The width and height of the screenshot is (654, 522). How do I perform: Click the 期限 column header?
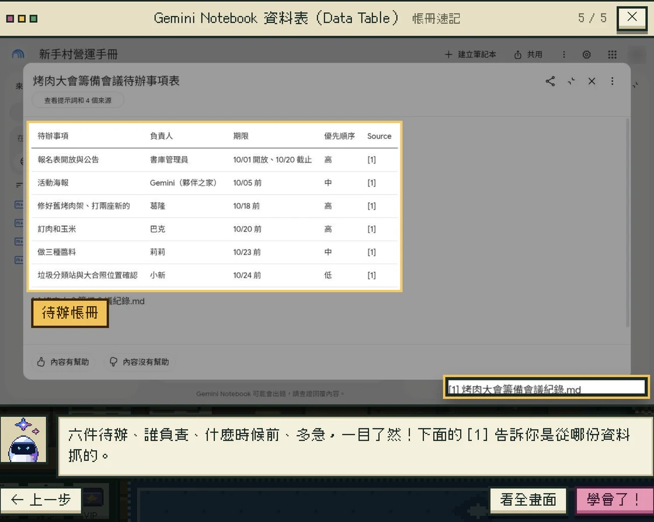tap(241, 136)
